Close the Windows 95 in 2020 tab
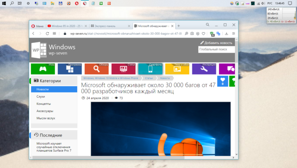297x168 pixels. 86,26
